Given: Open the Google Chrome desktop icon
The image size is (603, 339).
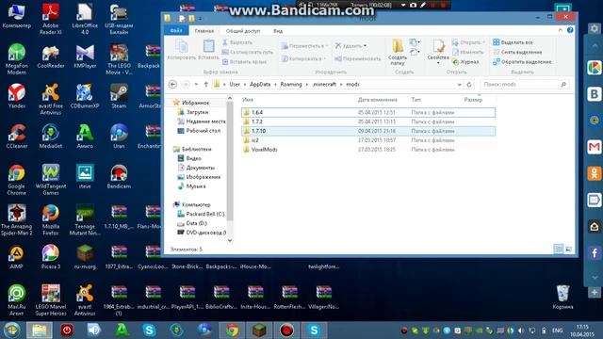Looking at the screenshot, I should coord(17,180).
